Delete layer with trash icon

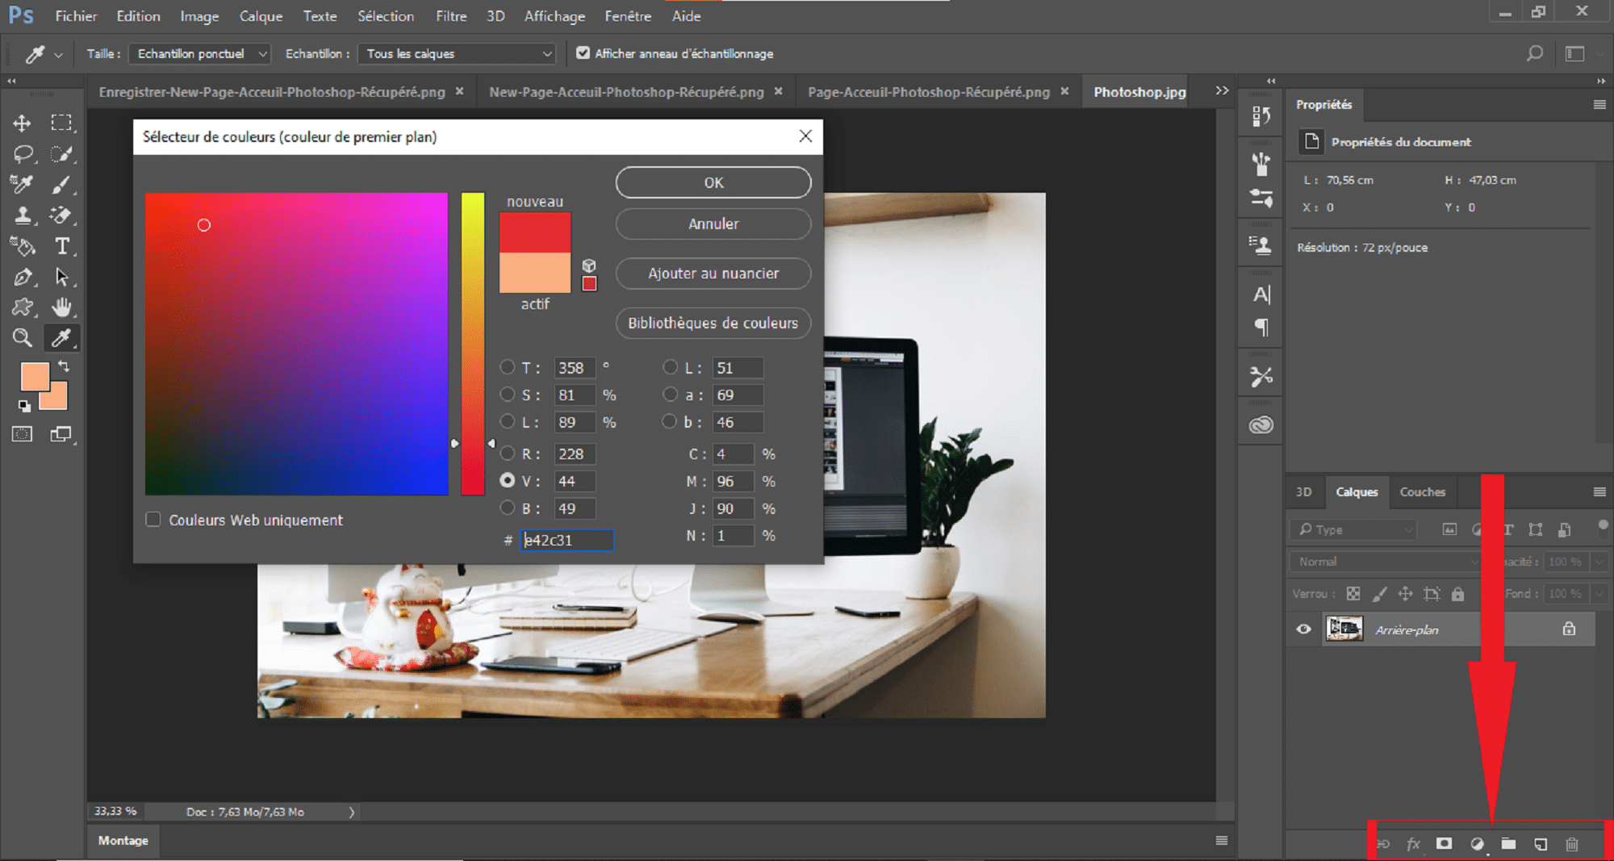(x=1572, y=844)
